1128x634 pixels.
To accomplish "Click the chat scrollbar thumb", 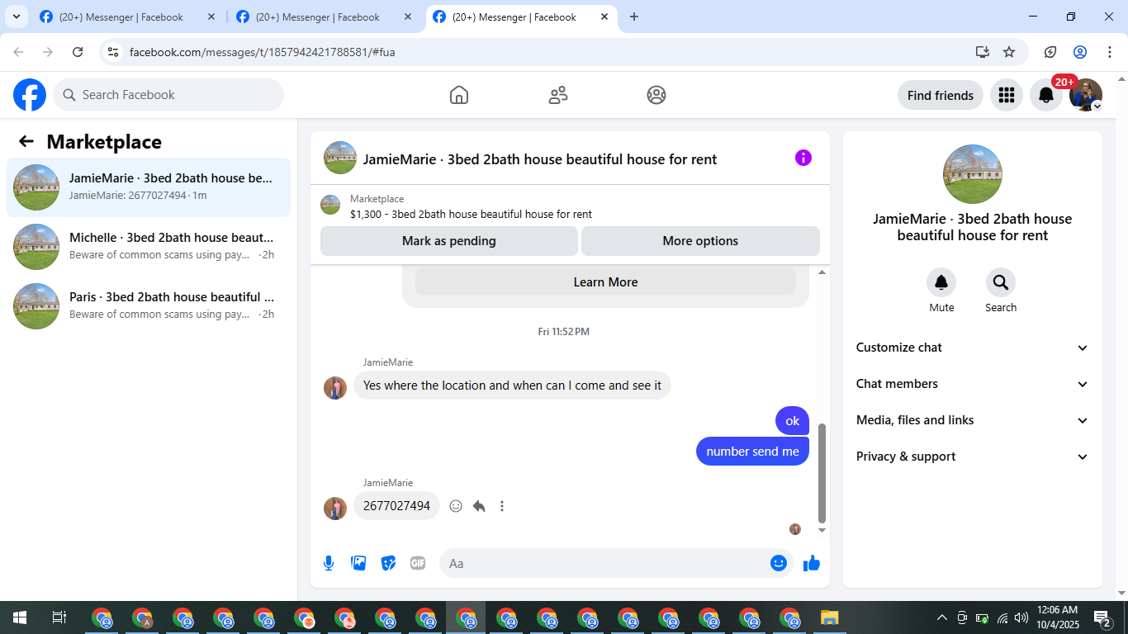I will 822,474.
